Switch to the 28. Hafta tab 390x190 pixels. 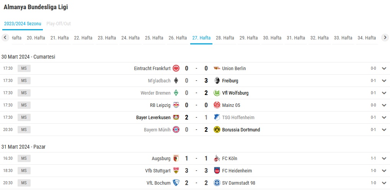coord(225,38)
